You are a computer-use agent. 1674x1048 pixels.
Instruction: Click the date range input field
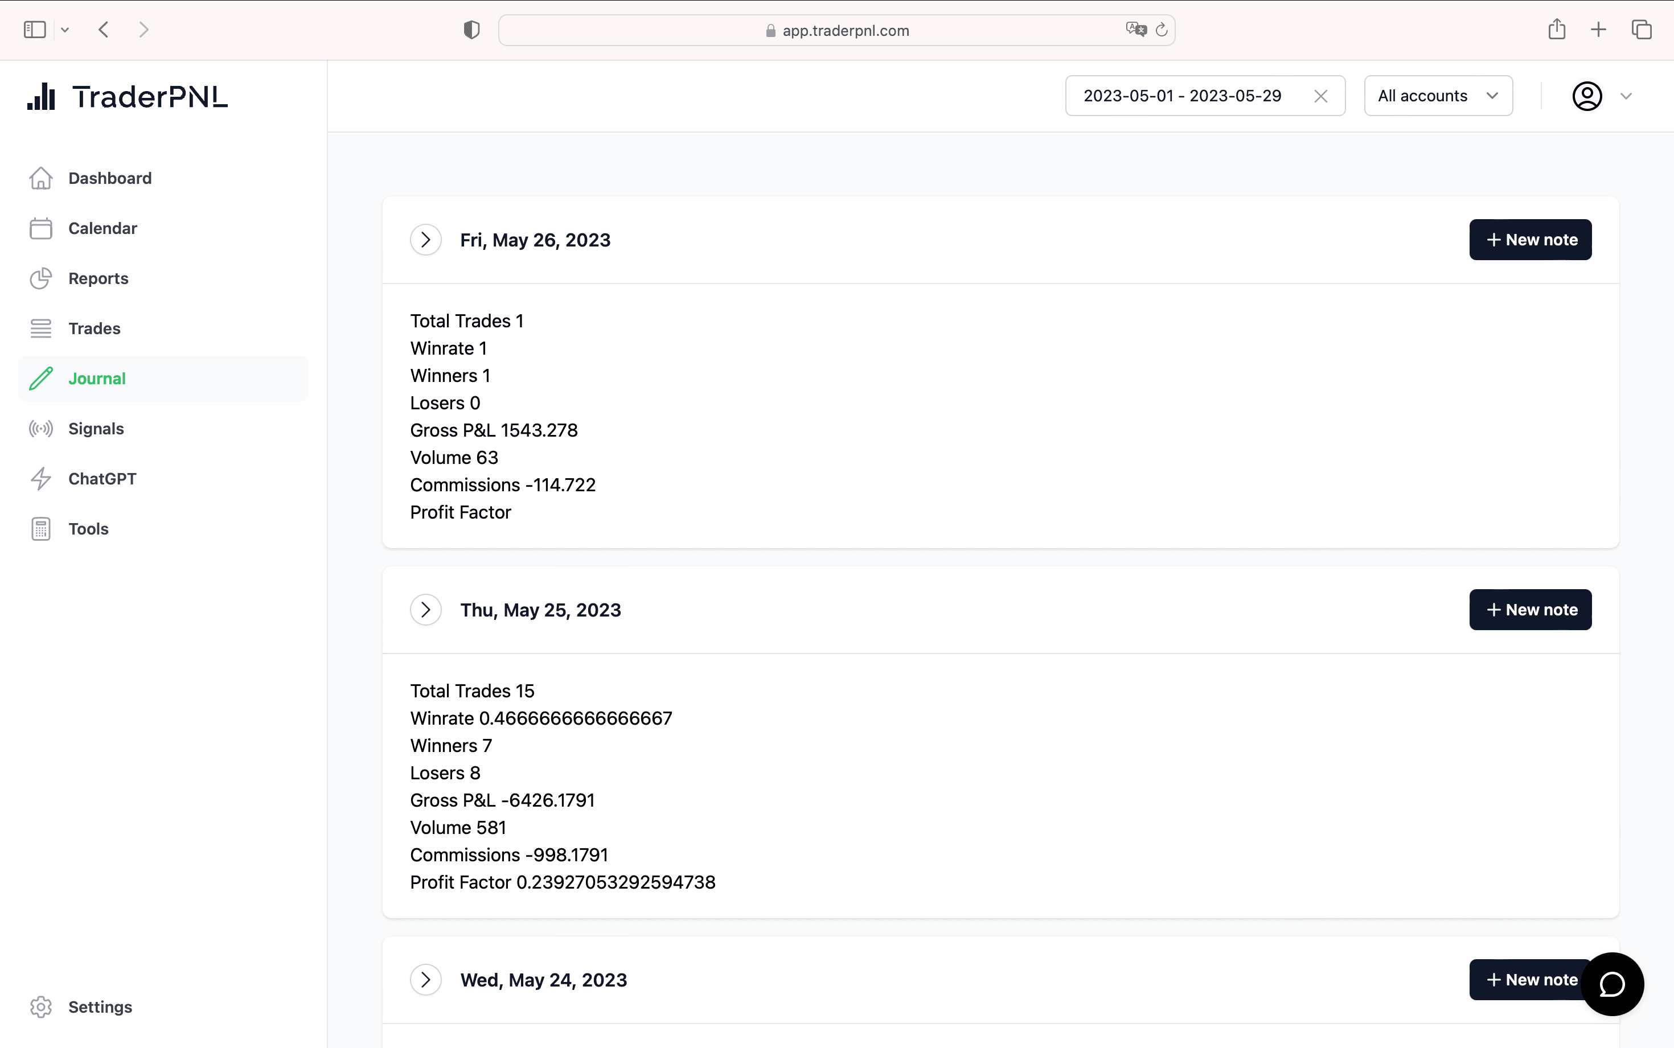pyautogui.click(x=1205, y=96)
